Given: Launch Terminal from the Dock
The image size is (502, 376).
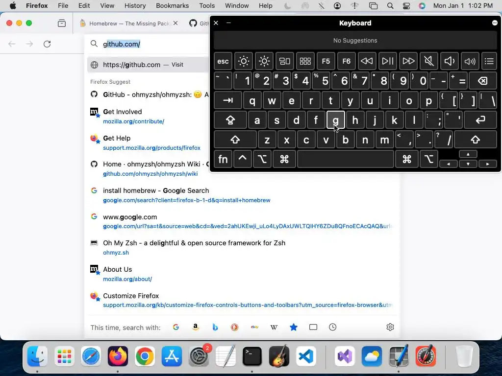Looking at the screenshot, I should tap(252, 356).
